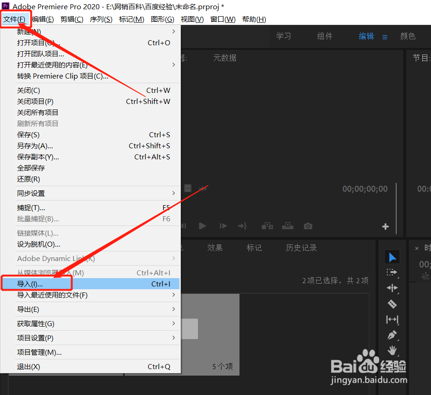Select the Hand tool
431x395 pixels.
click(392, 350)
